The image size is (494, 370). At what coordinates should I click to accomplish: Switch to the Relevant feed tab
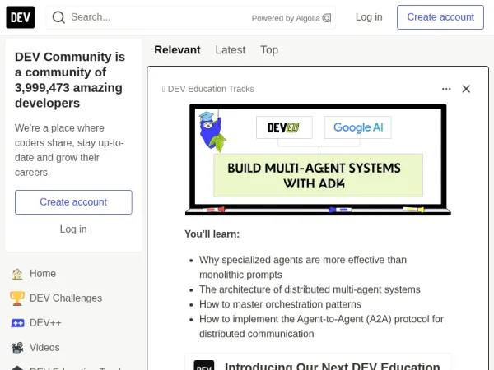click(177, 49)
